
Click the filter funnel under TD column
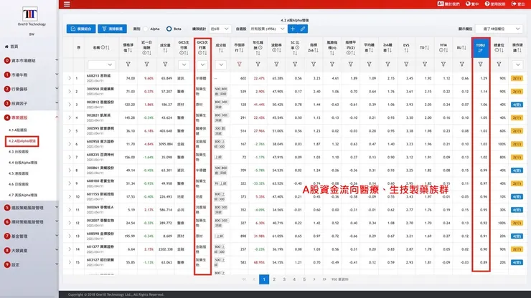pos(425,64)
